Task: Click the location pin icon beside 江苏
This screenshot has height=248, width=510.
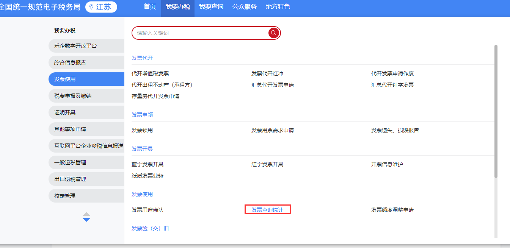Action: 91,7
